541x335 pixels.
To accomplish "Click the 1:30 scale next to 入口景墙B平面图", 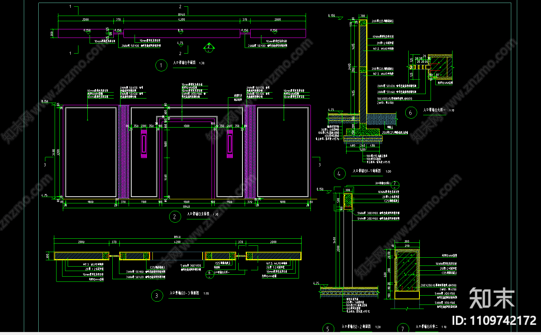I will (x=202, y=63).
